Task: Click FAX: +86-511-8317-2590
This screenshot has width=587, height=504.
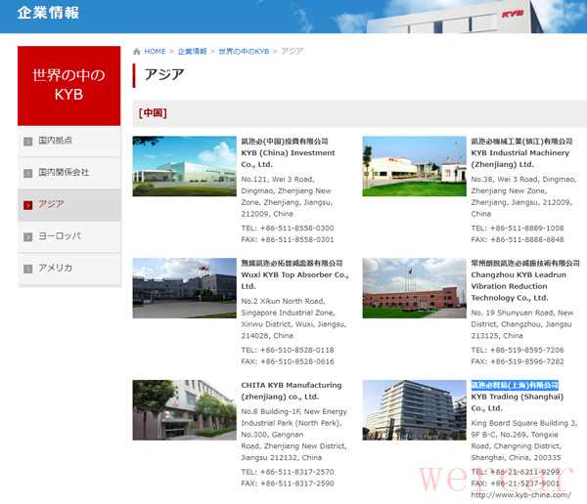Action: pyautogui.click(x=288, y=483)
